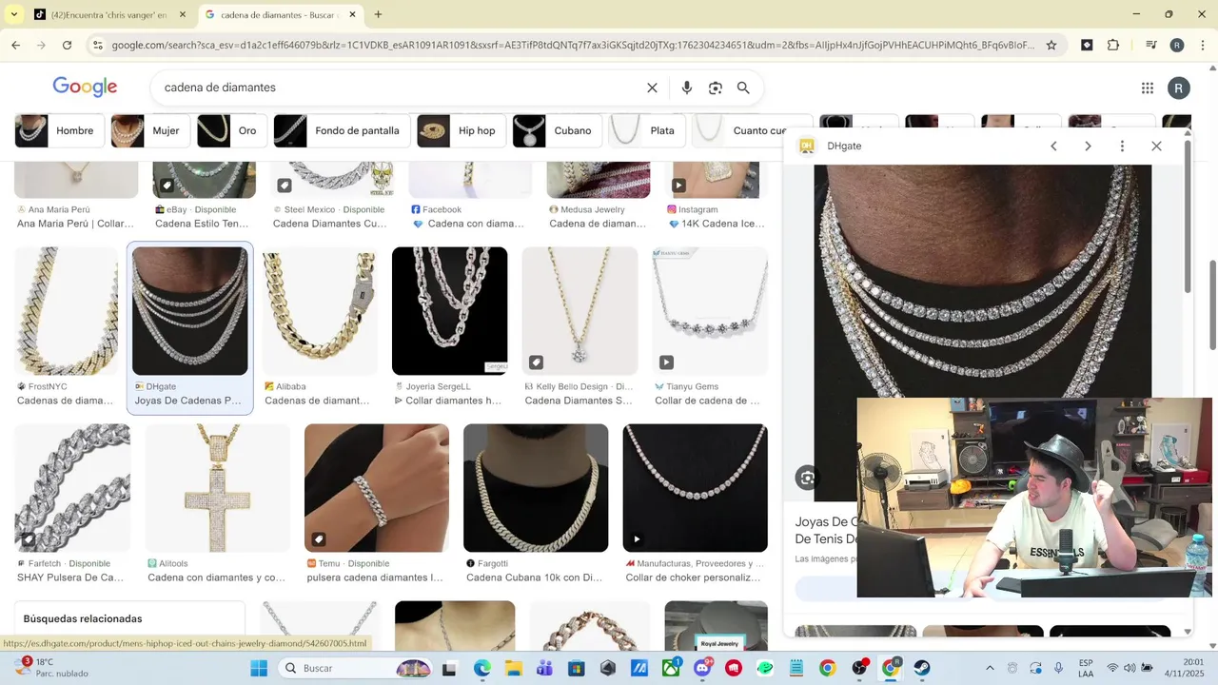Open the Alibaba gold chain thumbnail
Screen dimensions: 1218x685
pos(320,311)
